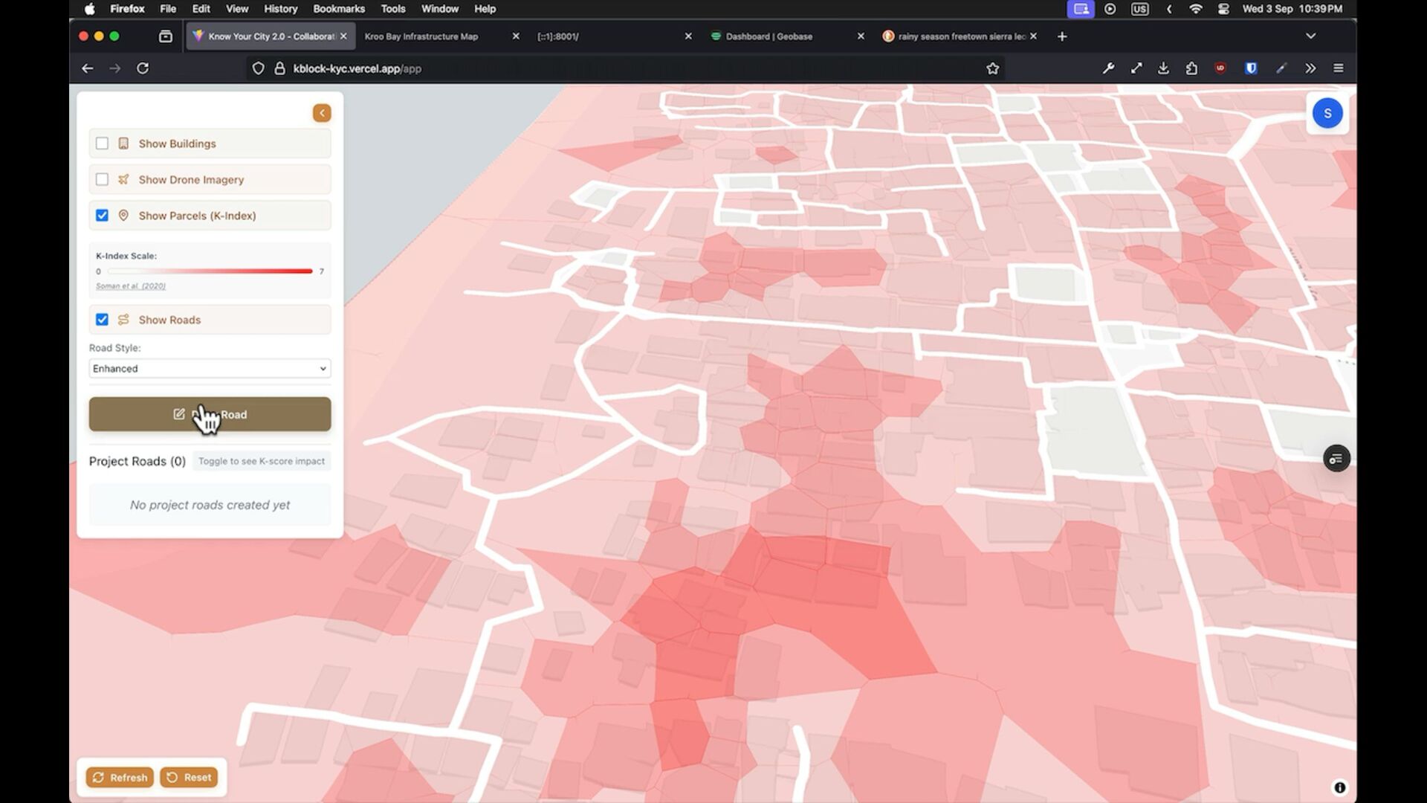Open the Firefox hamburger application menu

(1339, 68)
